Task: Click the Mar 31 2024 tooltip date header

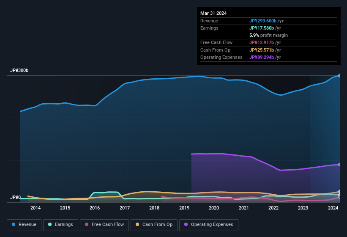Action: click(213, 13)
